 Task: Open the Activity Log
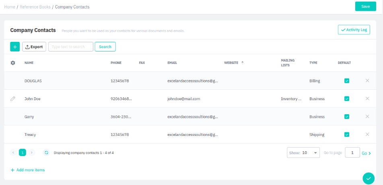coord(354,30)
